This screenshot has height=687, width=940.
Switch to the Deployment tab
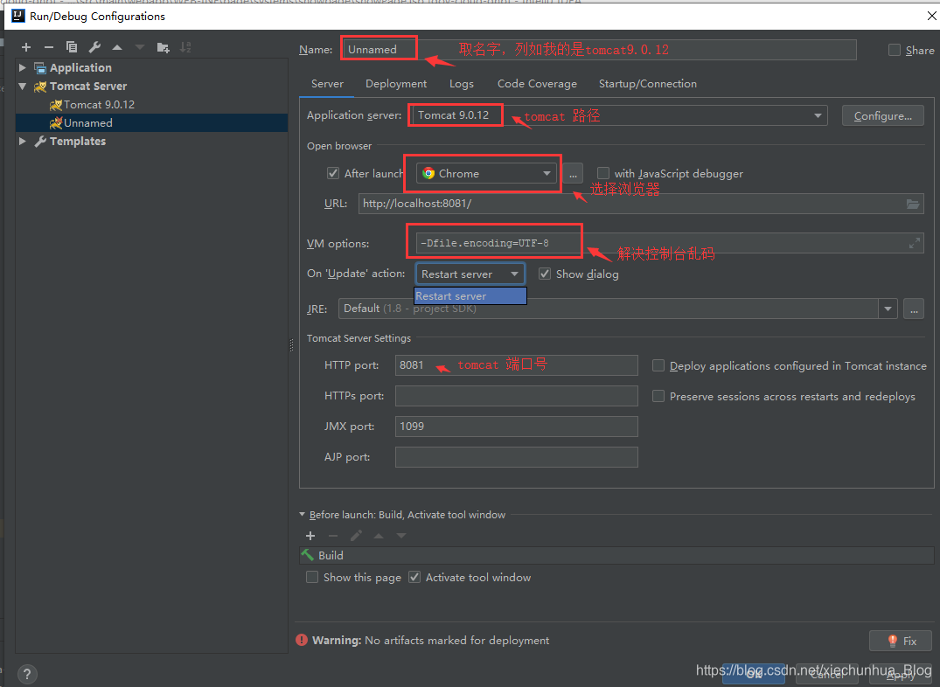pyautogui.click(x=396, y=84)
